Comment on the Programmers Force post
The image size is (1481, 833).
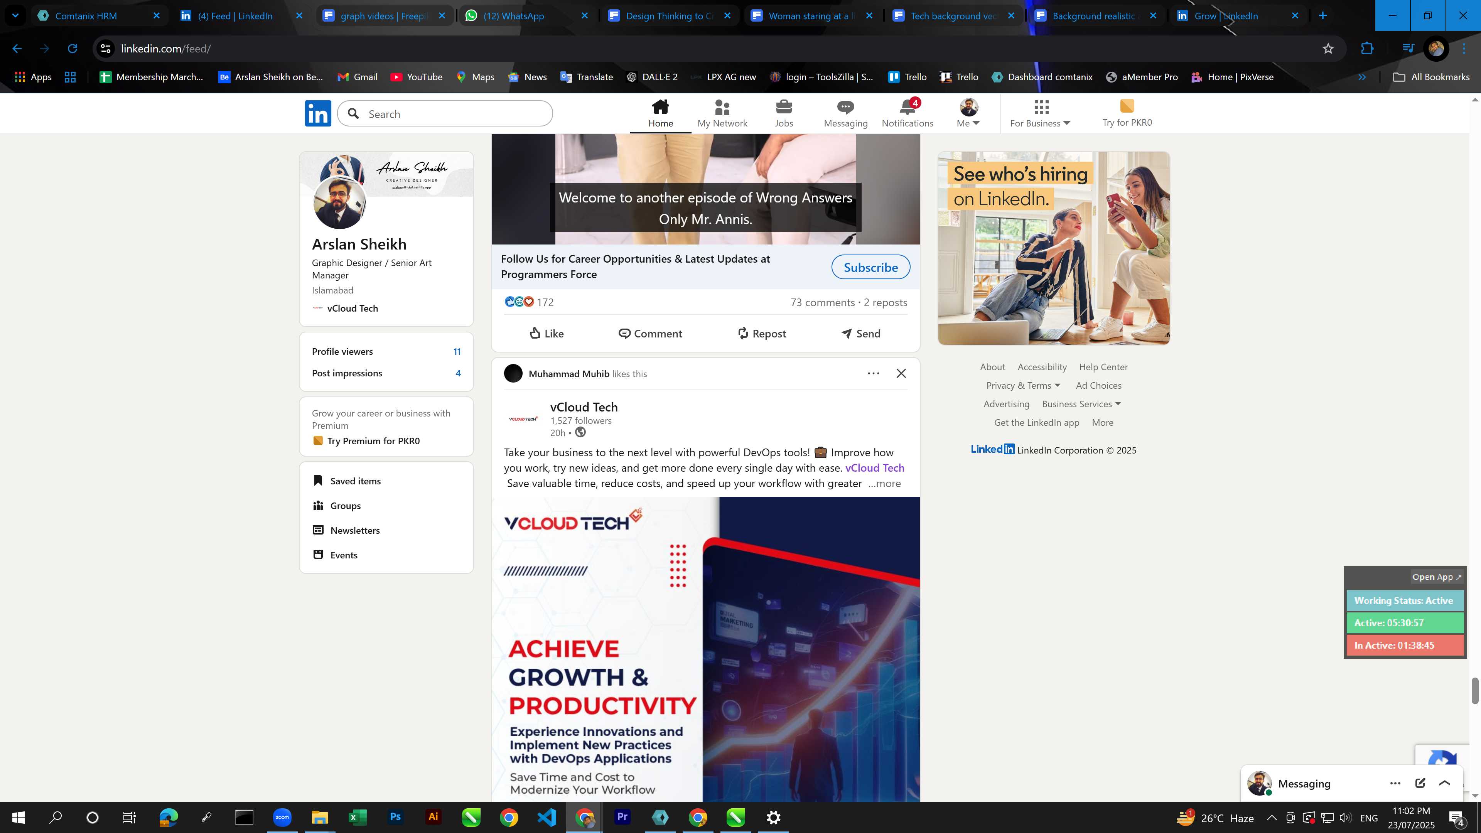point(649,334)
